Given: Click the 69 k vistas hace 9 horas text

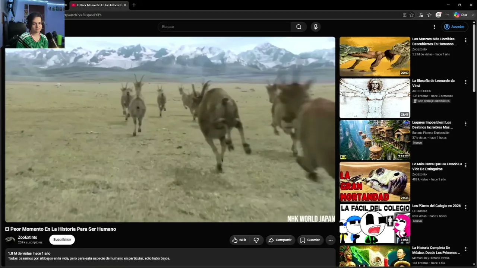Looking at the screenshot, I should tap(429, 216).
